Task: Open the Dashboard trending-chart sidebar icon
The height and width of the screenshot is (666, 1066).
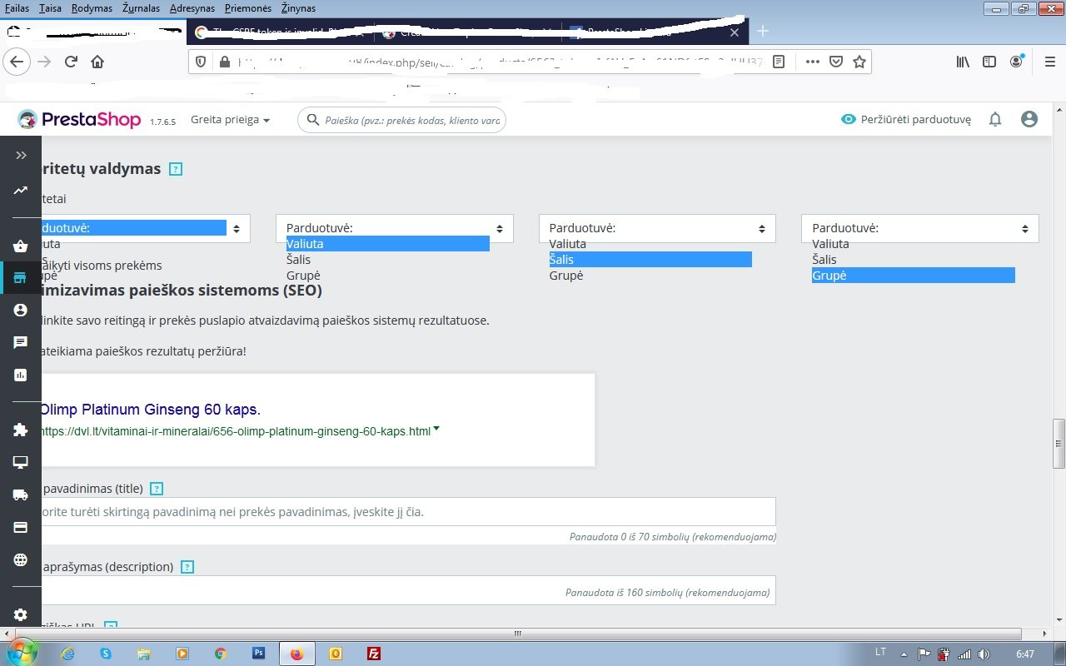Action: point(21,191)
